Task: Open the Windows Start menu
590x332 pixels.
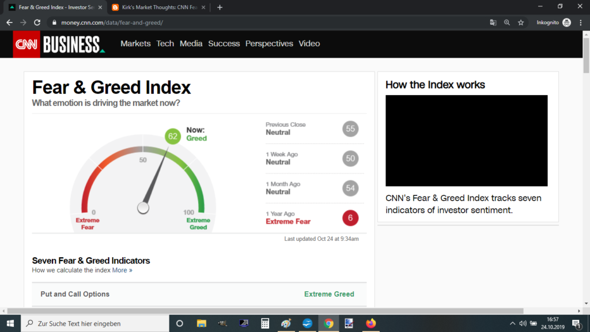Action: 10,323
